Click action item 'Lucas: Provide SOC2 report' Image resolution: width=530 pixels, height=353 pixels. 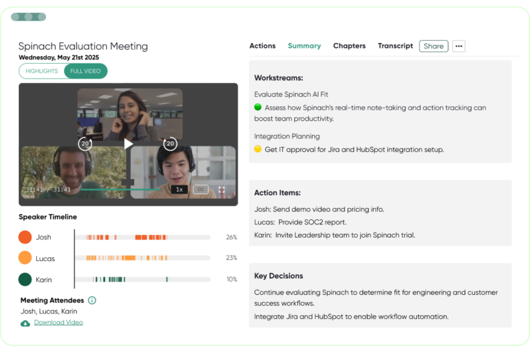point(300,222)
